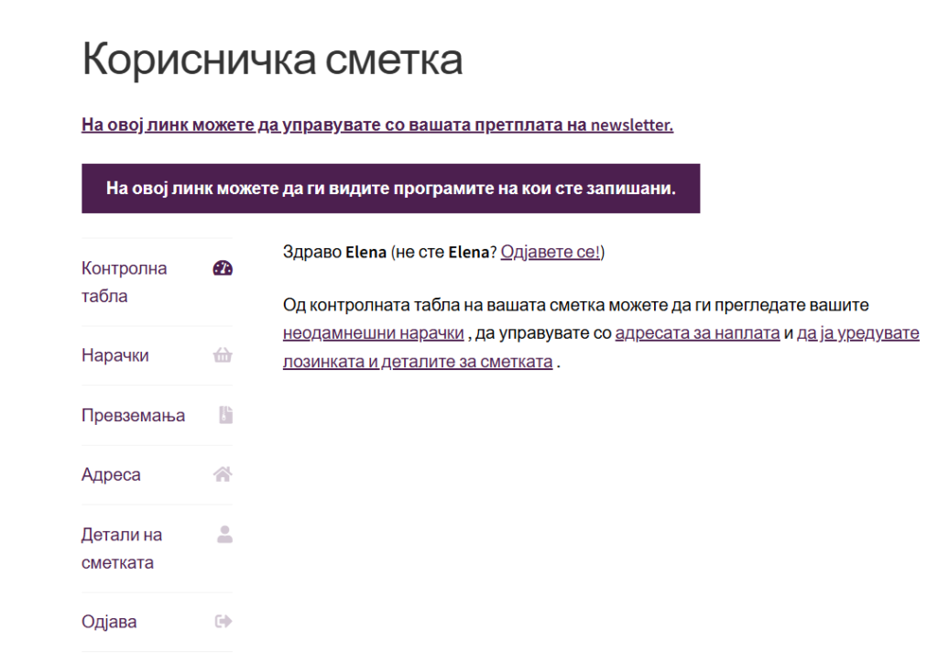Click the shopping basket icon beside Нарачки
The height and width of the screenshot is (653, 938).
coord(223,356)
